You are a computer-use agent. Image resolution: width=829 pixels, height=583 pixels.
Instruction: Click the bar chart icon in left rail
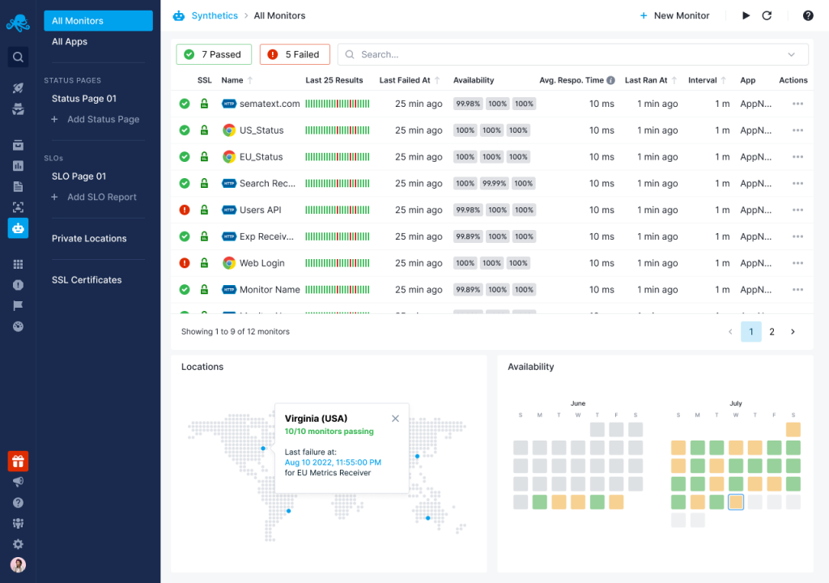click(x=18, y=166)
